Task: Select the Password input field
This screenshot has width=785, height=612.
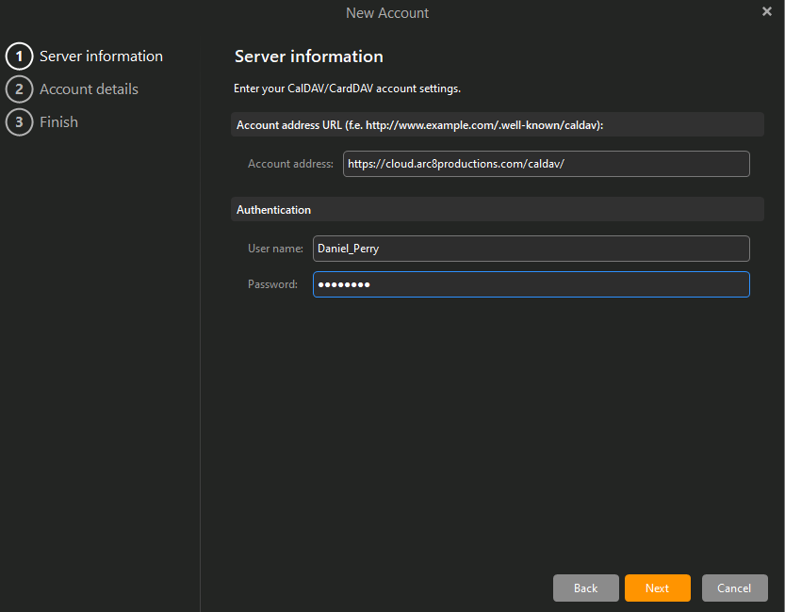Action: (x=532, y=284)
